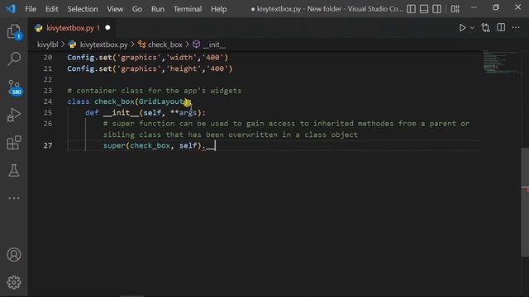The image size is (529, 297).
Task: Click line number 27 in gutter
Action: tap(48, 145)
